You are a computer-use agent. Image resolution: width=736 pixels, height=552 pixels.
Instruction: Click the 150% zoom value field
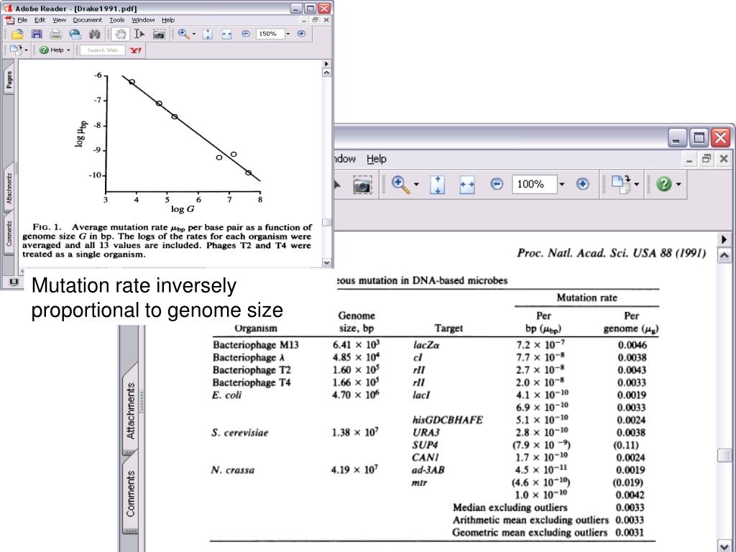[x=270, y=34]
